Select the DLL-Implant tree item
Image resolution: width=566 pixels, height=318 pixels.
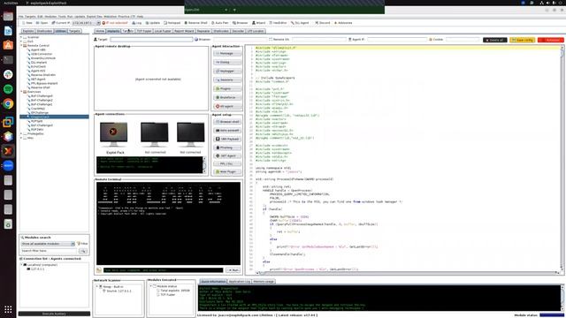point(39,63)
